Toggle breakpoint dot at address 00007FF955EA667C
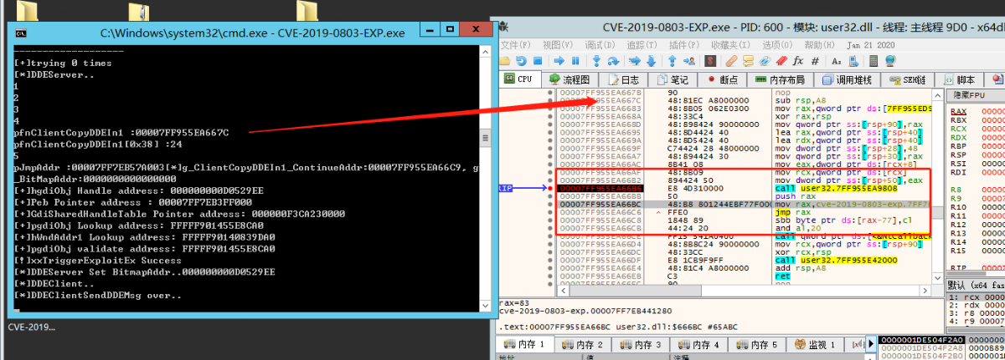Screen dimensions: 1005x360 tap(550, 100)
